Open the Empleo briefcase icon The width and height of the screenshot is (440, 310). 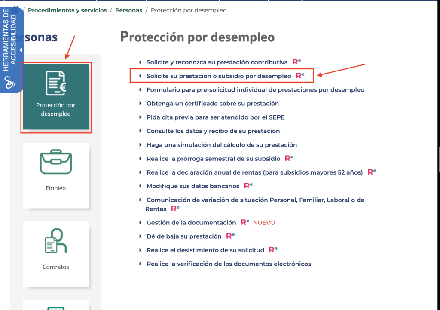tap(55, 162)
